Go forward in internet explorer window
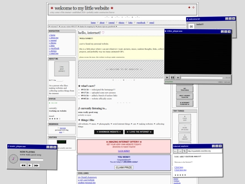Viewport: 245px width, 184px height. 180,151
